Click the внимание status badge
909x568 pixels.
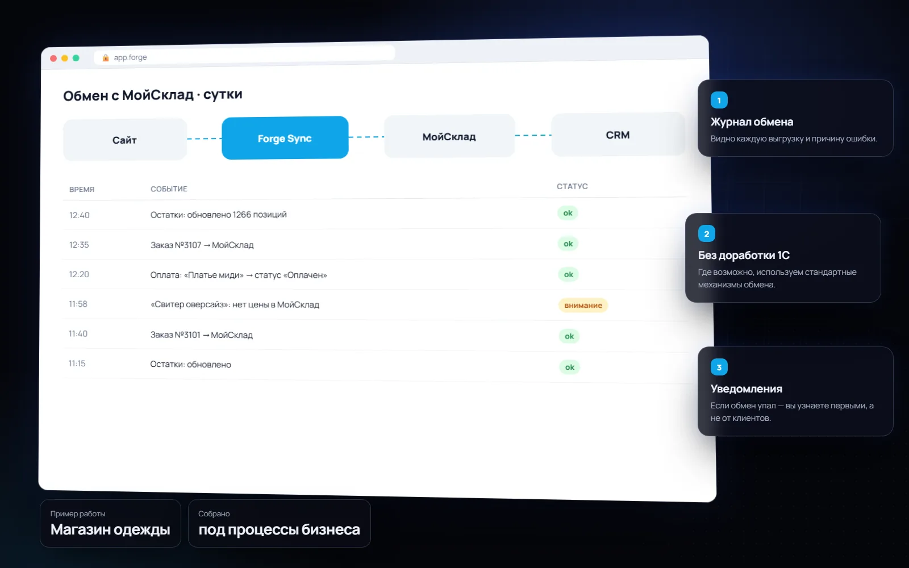coord(583,305)
